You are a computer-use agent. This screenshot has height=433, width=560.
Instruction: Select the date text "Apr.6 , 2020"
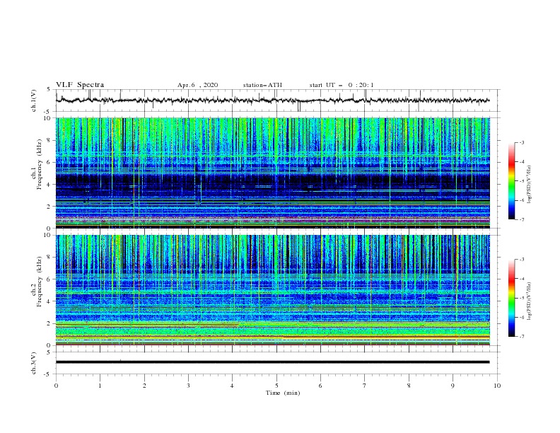pyautogui.click(x=197, y=85)
